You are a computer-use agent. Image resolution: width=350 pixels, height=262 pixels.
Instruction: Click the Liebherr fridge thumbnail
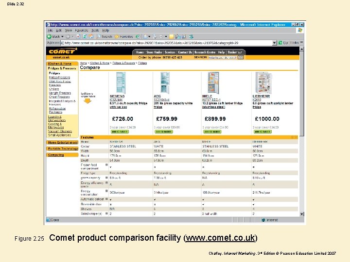263,82
